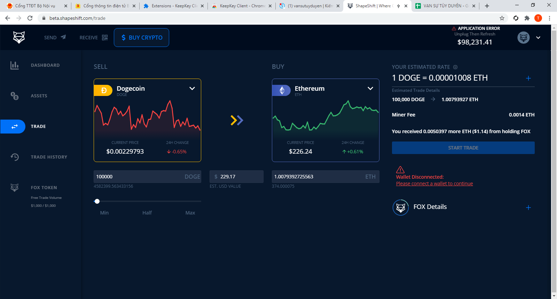Click the Receive QR code icon
The height and width of the screenshot is (299, 557).
pos(105,38)
